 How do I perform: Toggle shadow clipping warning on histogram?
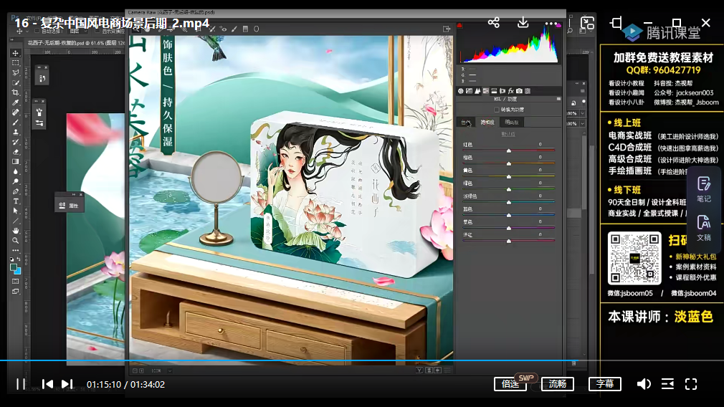[459, 25]
